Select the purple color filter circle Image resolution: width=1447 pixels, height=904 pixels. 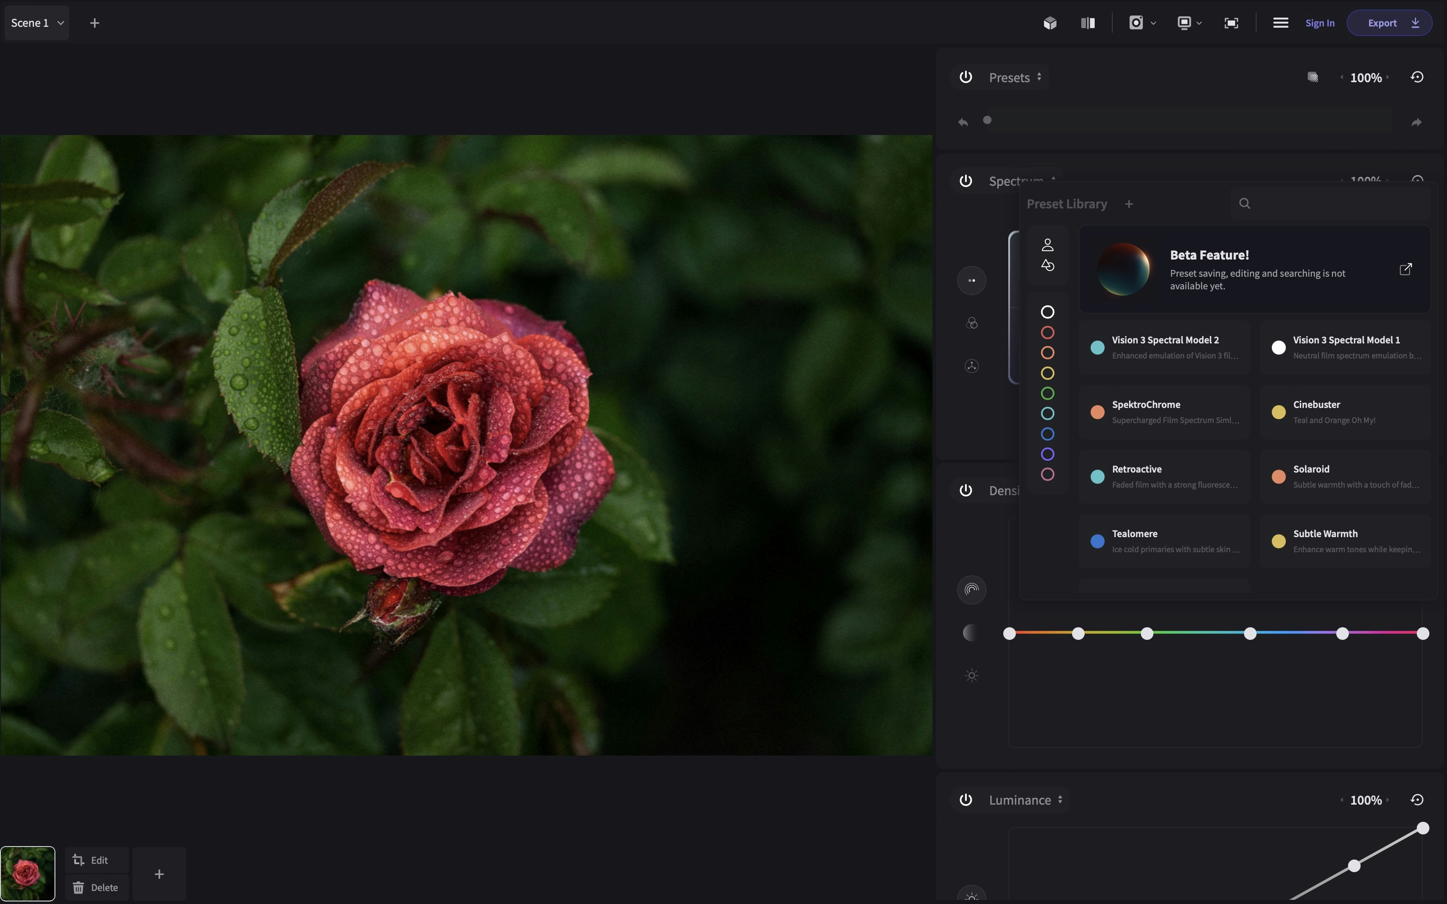[1047, 455]
